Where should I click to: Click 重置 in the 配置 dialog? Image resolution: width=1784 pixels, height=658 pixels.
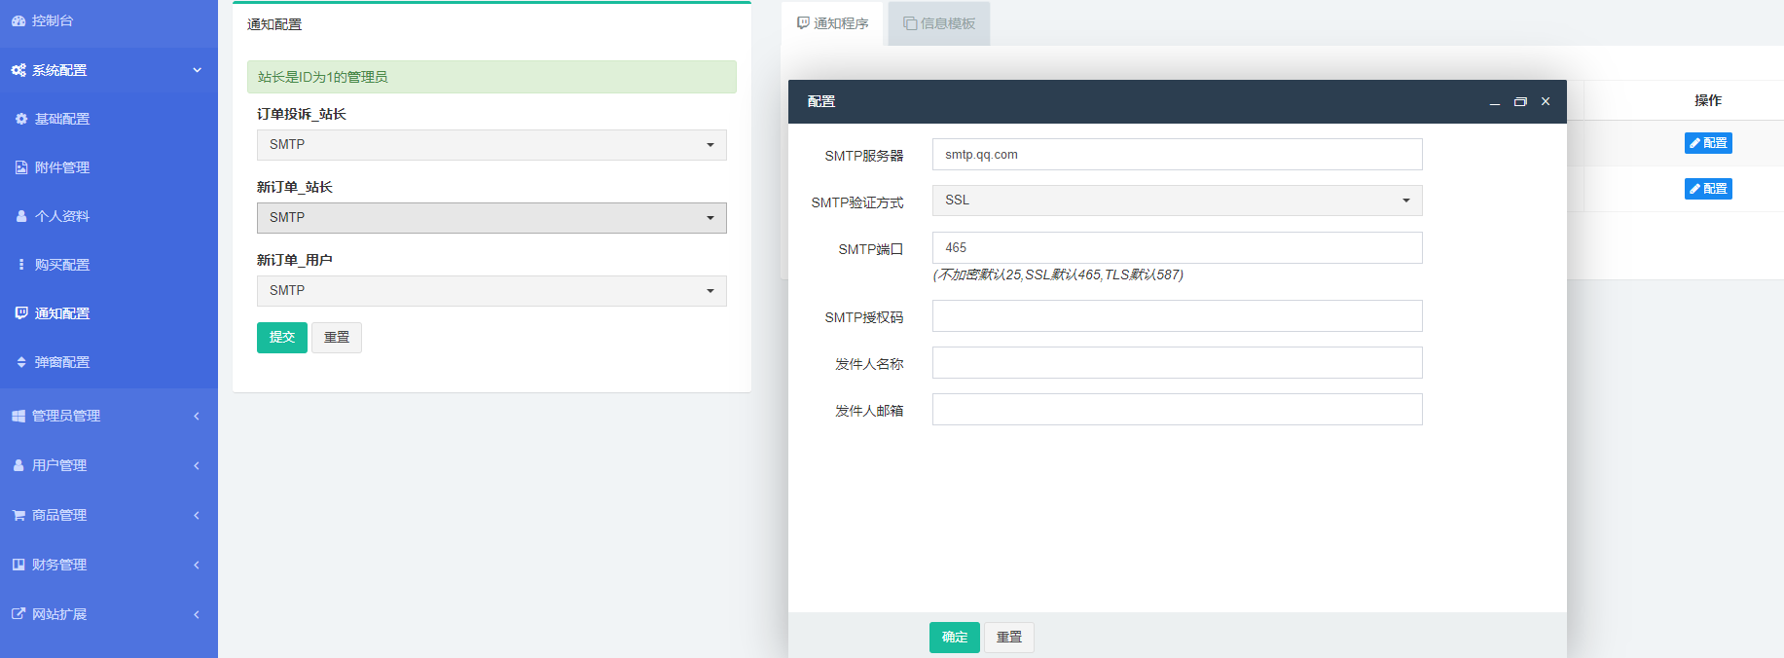[x=1009, y=638]
